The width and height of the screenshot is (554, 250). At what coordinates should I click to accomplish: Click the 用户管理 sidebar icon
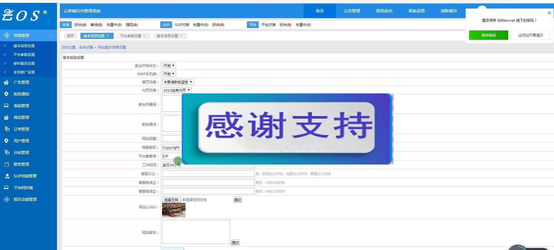6,141
